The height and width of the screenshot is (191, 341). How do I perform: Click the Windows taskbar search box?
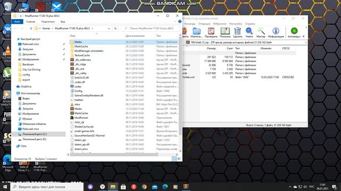coord(47,187)
